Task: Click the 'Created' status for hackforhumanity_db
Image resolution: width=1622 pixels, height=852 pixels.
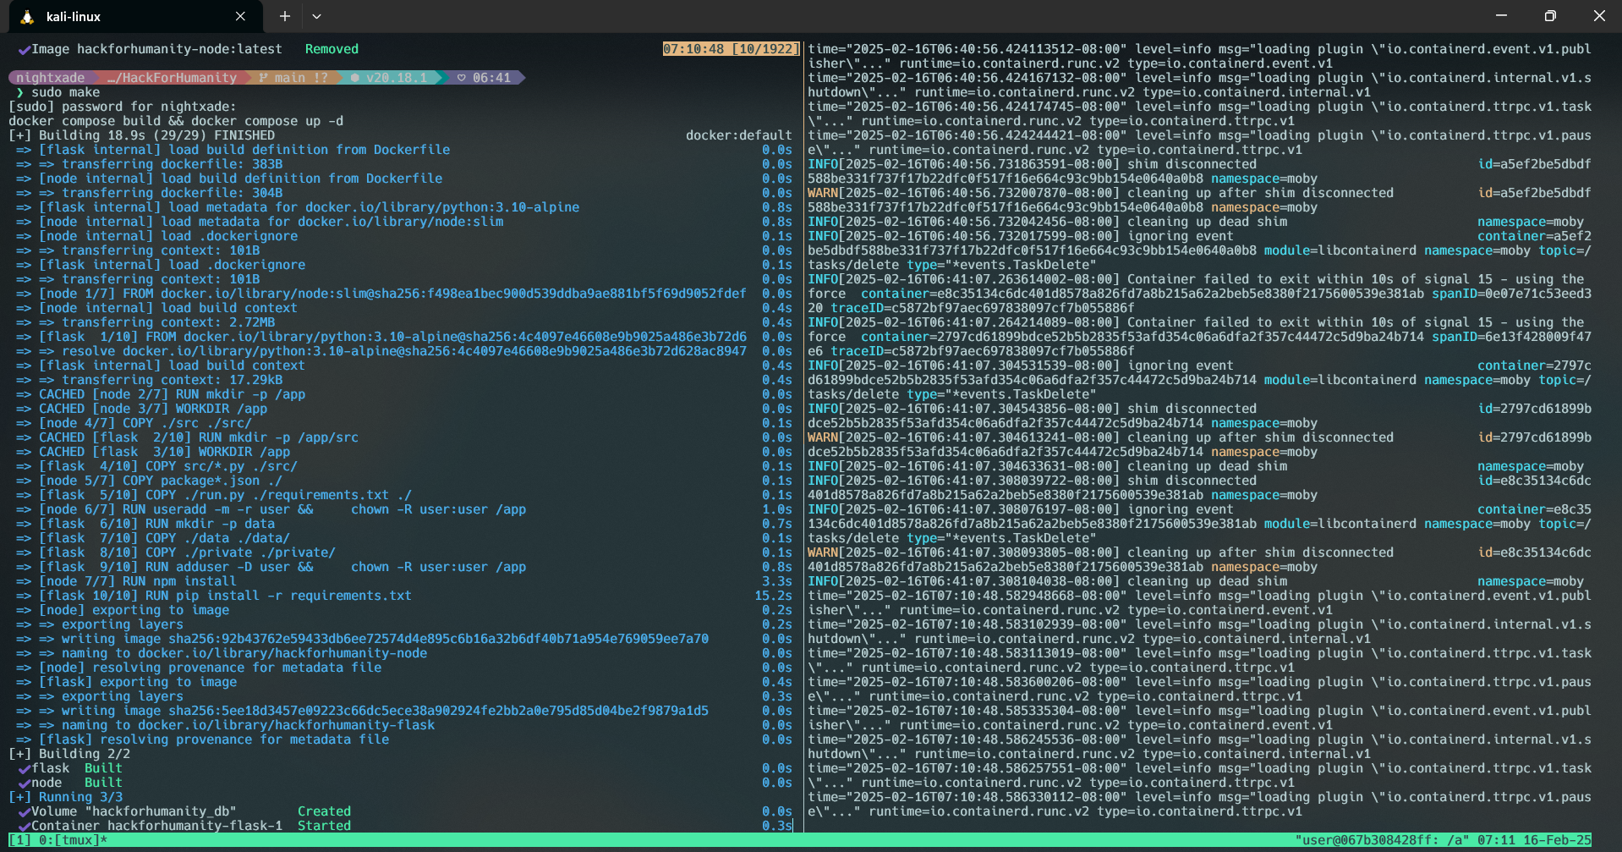Action: click(324, 811)
